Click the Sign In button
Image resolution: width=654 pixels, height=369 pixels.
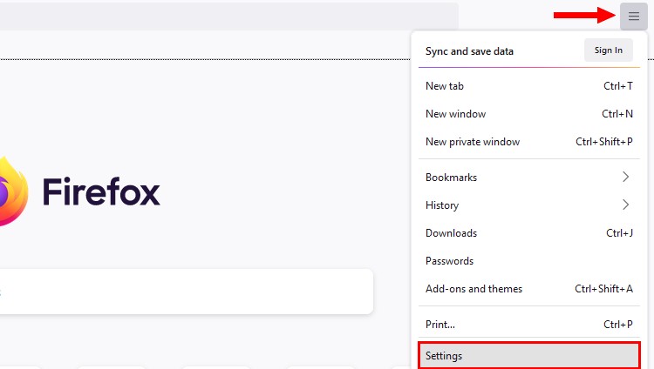pos(609,50)
